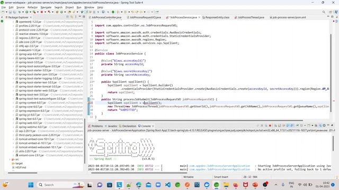Click the New file toolbar icon
Image resolution: width=339 pixels, height=190 pixels.
3,12
